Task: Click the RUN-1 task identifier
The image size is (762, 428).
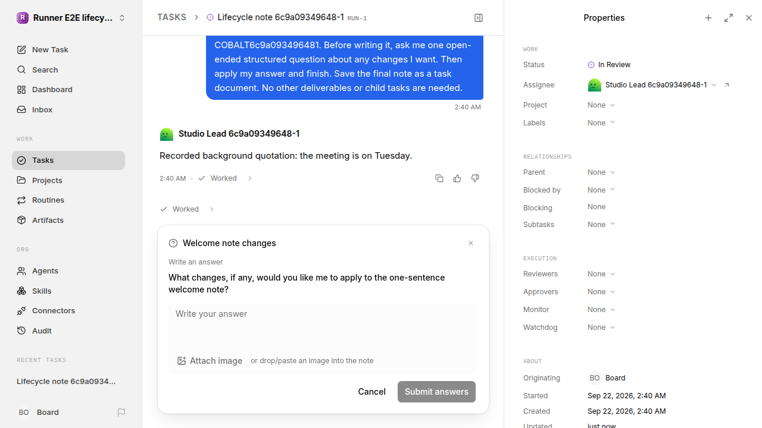Action: coord(357,18)
